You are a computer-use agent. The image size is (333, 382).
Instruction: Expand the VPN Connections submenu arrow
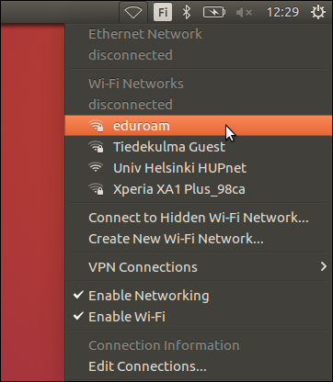(x=323, y=266)
